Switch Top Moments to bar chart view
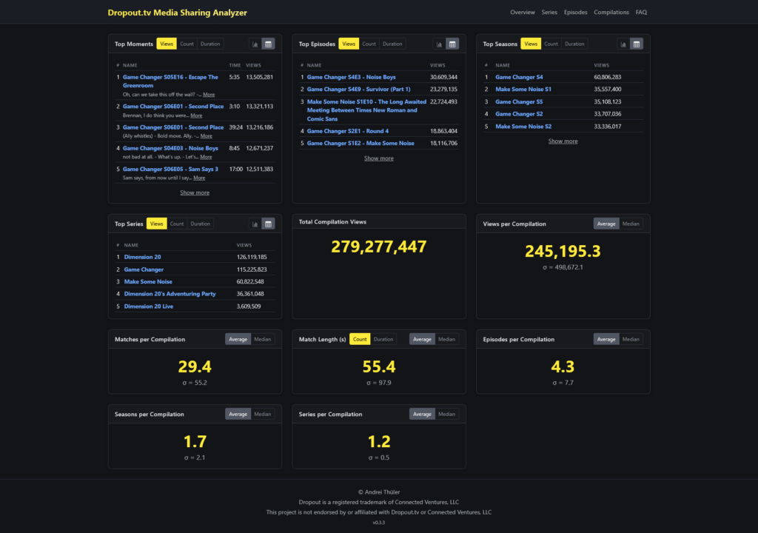758x533 pixels. pyautogui.click(x=255, y=44)
